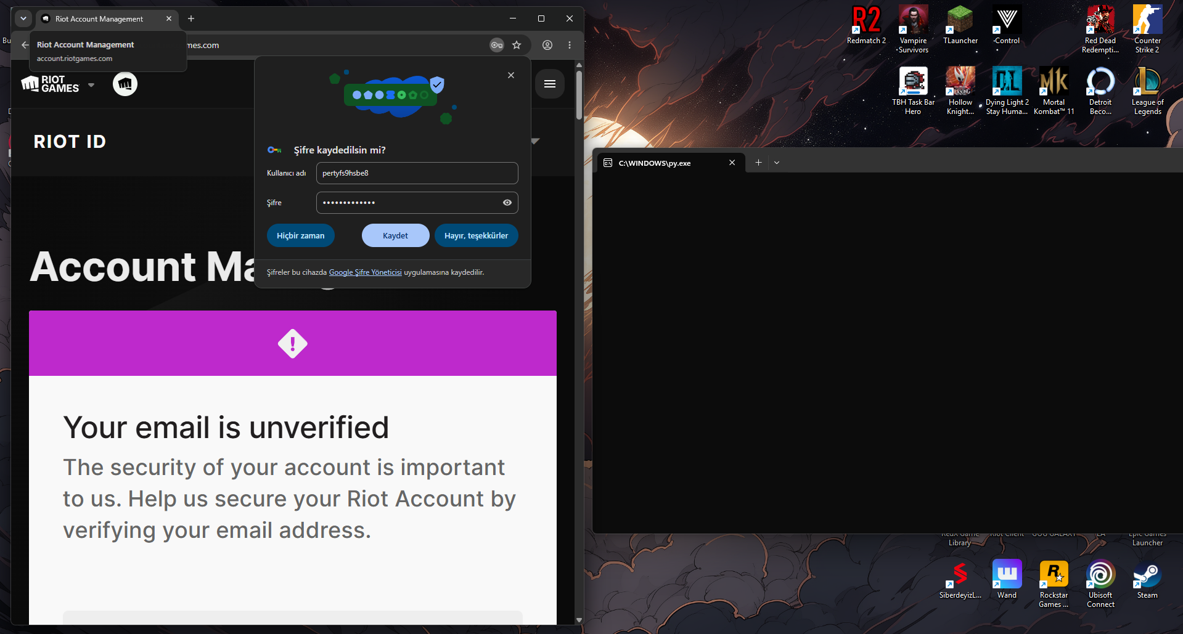Click the purple warning diamond icon
Screen dimensions: 1183x634
pyautogui.click(x=293, y=343)
